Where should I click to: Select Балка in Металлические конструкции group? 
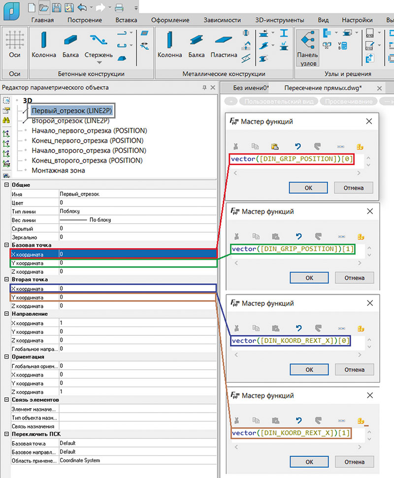coord(196,44)
